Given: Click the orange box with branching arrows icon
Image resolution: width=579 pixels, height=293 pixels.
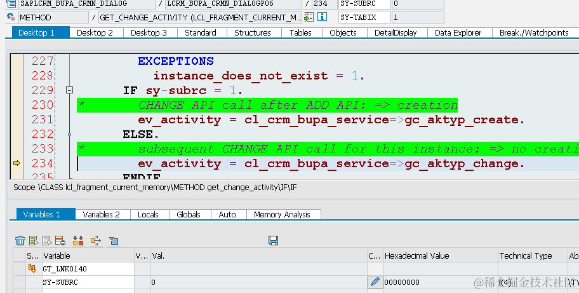Looking at the screenshot, I should [96, 241].
